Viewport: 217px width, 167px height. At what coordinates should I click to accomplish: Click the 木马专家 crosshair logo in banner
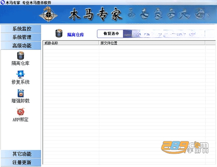pyautogui.click(x=48, y=14)
